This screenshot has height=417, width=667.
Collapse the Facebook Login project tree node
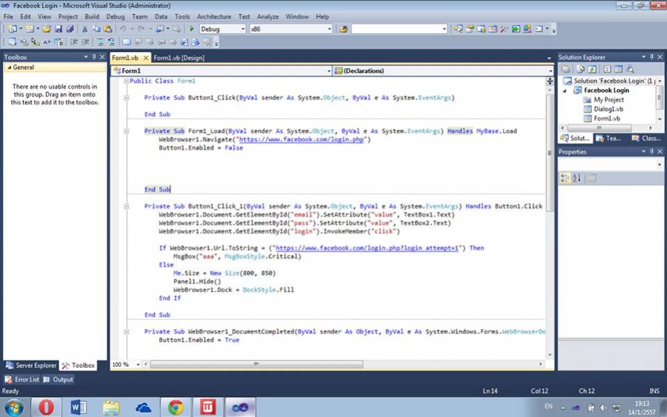(566, 90)
